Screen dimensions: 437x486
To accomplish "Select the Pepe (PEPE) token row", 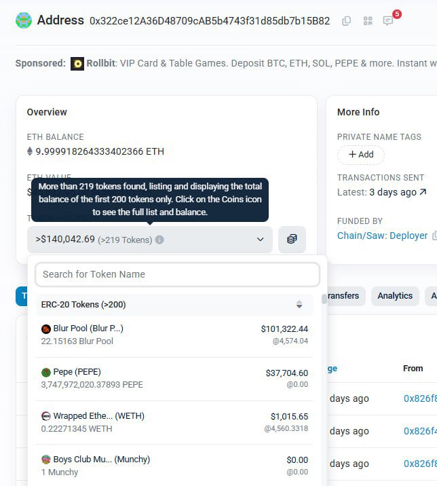I will 174,379.
